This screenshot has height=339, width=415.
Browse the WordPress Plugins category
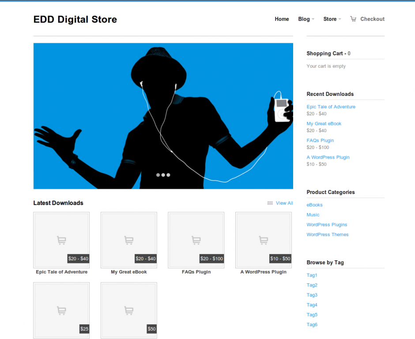327,225
